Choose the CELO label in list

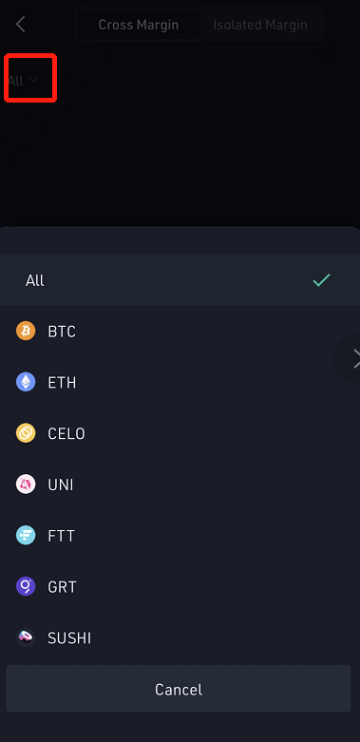pos(66,433)
